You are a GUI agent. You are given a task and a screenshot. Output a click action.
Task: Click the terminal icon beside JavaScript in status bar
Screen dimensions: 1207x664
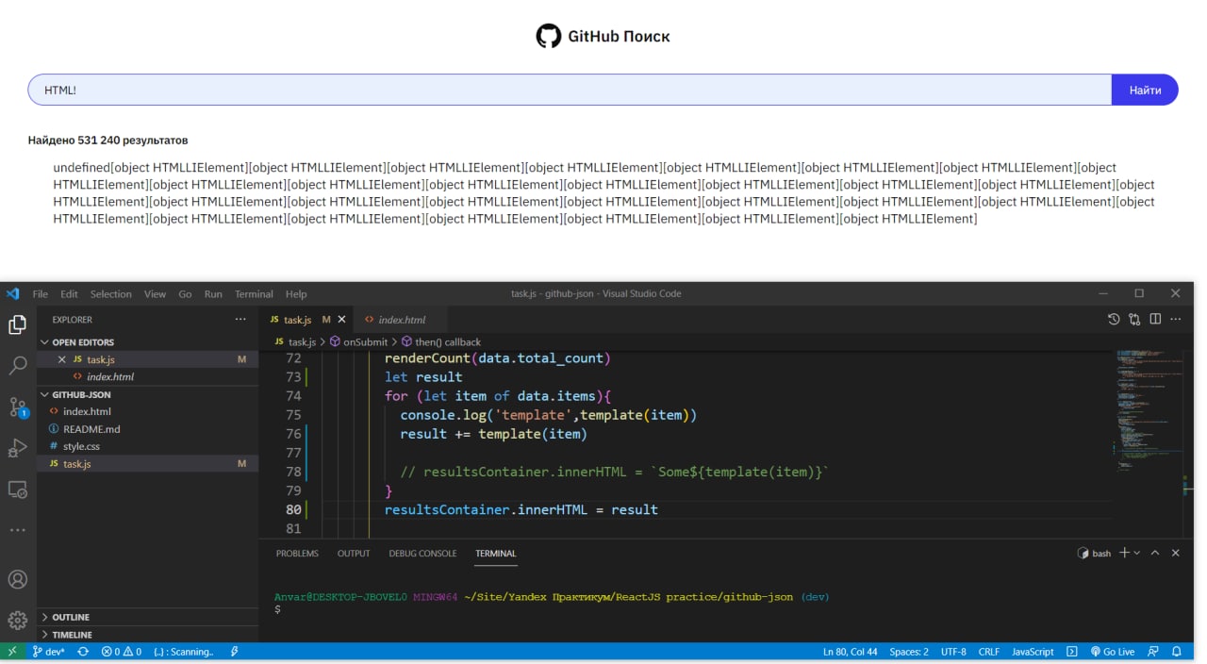1071,652
